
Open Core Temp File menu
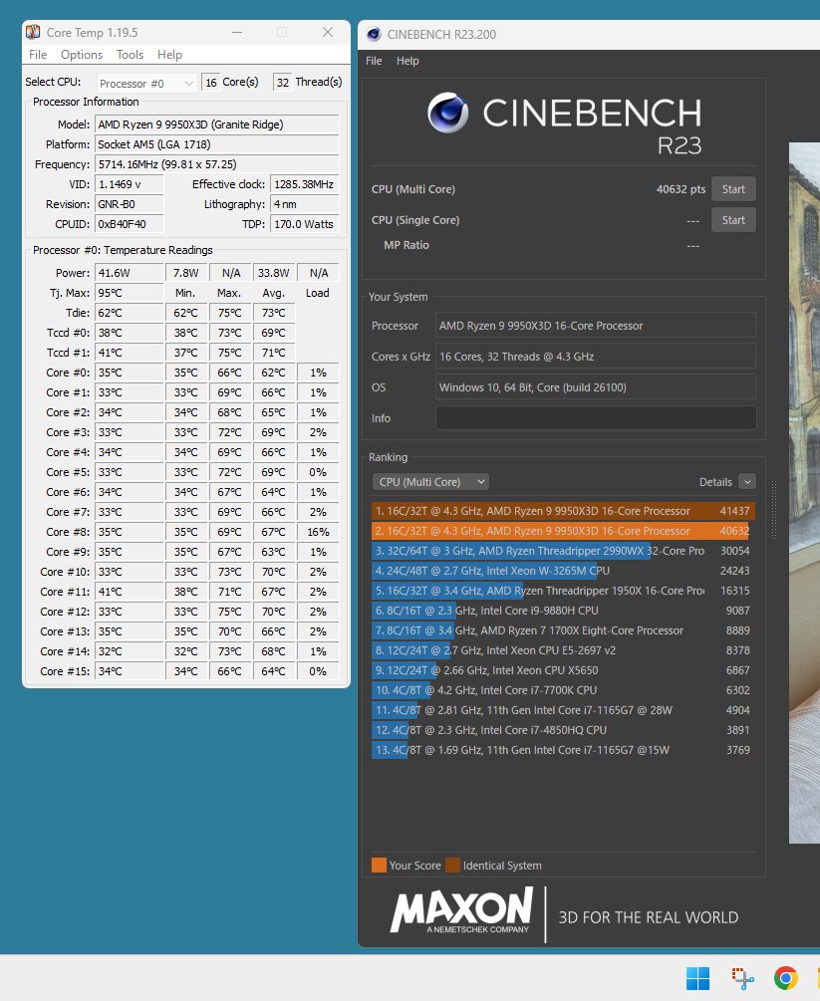38,55
